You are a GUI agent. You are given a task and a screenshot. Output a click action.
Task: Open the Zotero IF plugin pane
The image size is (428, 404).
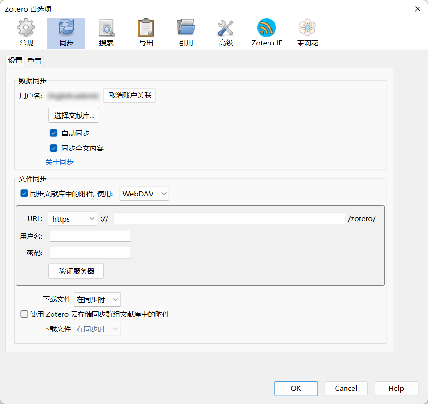267,33
